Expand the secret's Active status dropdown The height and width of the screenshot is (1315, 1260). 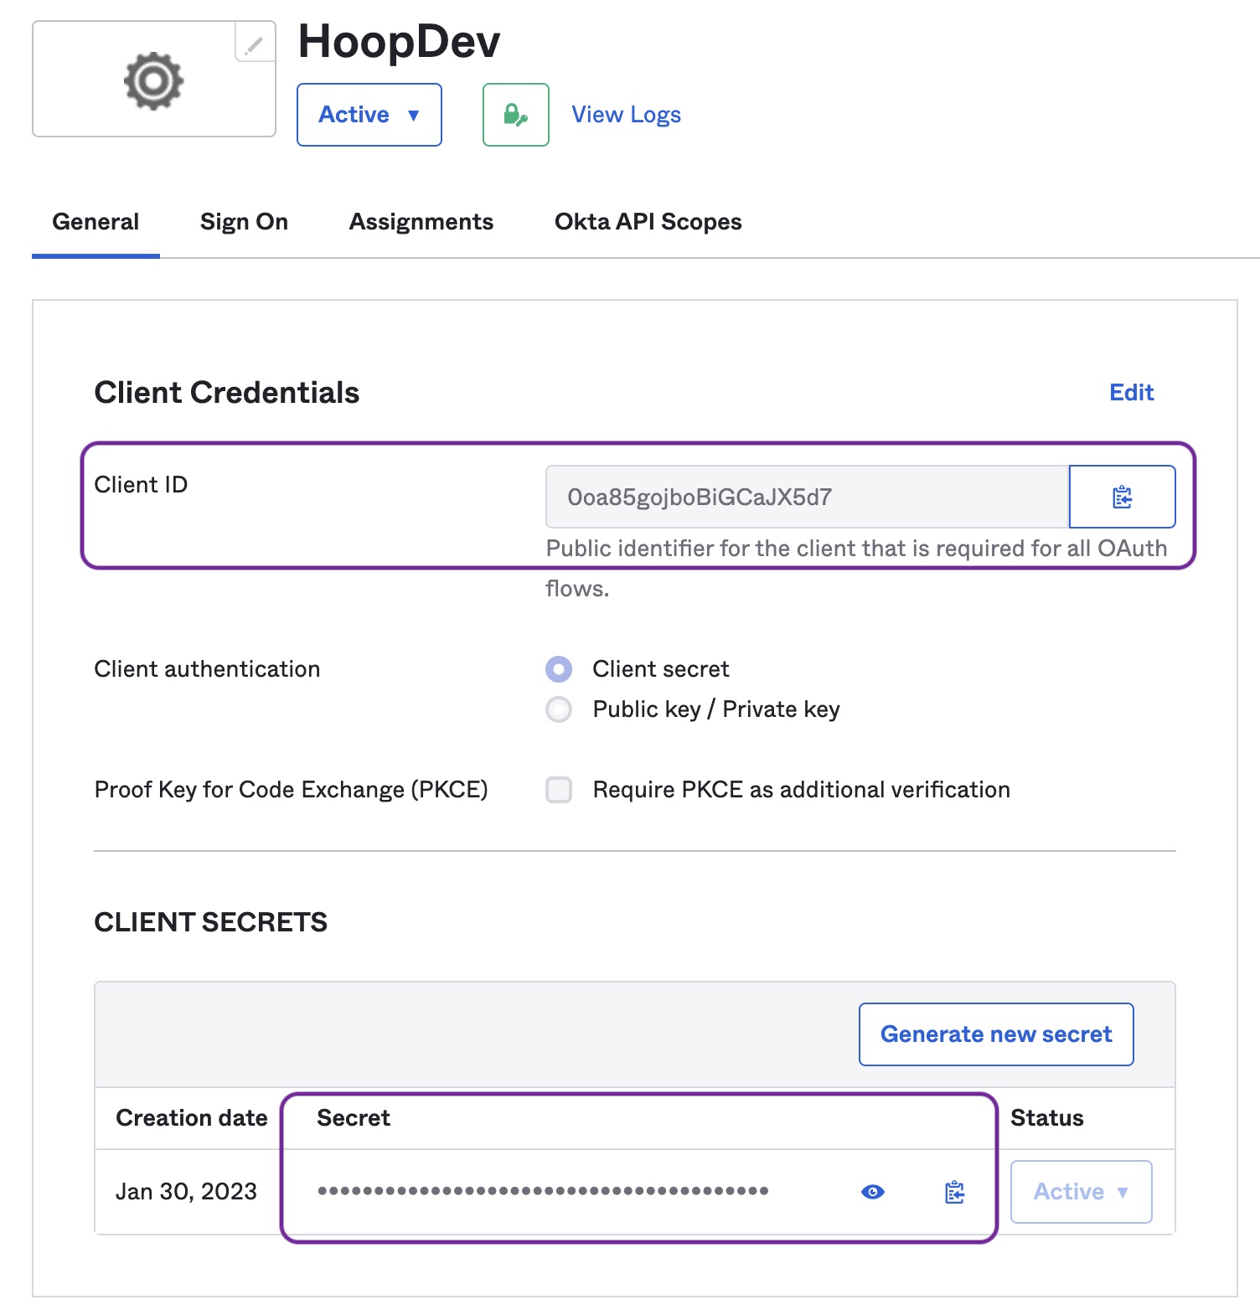pyautogui.click(x=1081, y=1192)
